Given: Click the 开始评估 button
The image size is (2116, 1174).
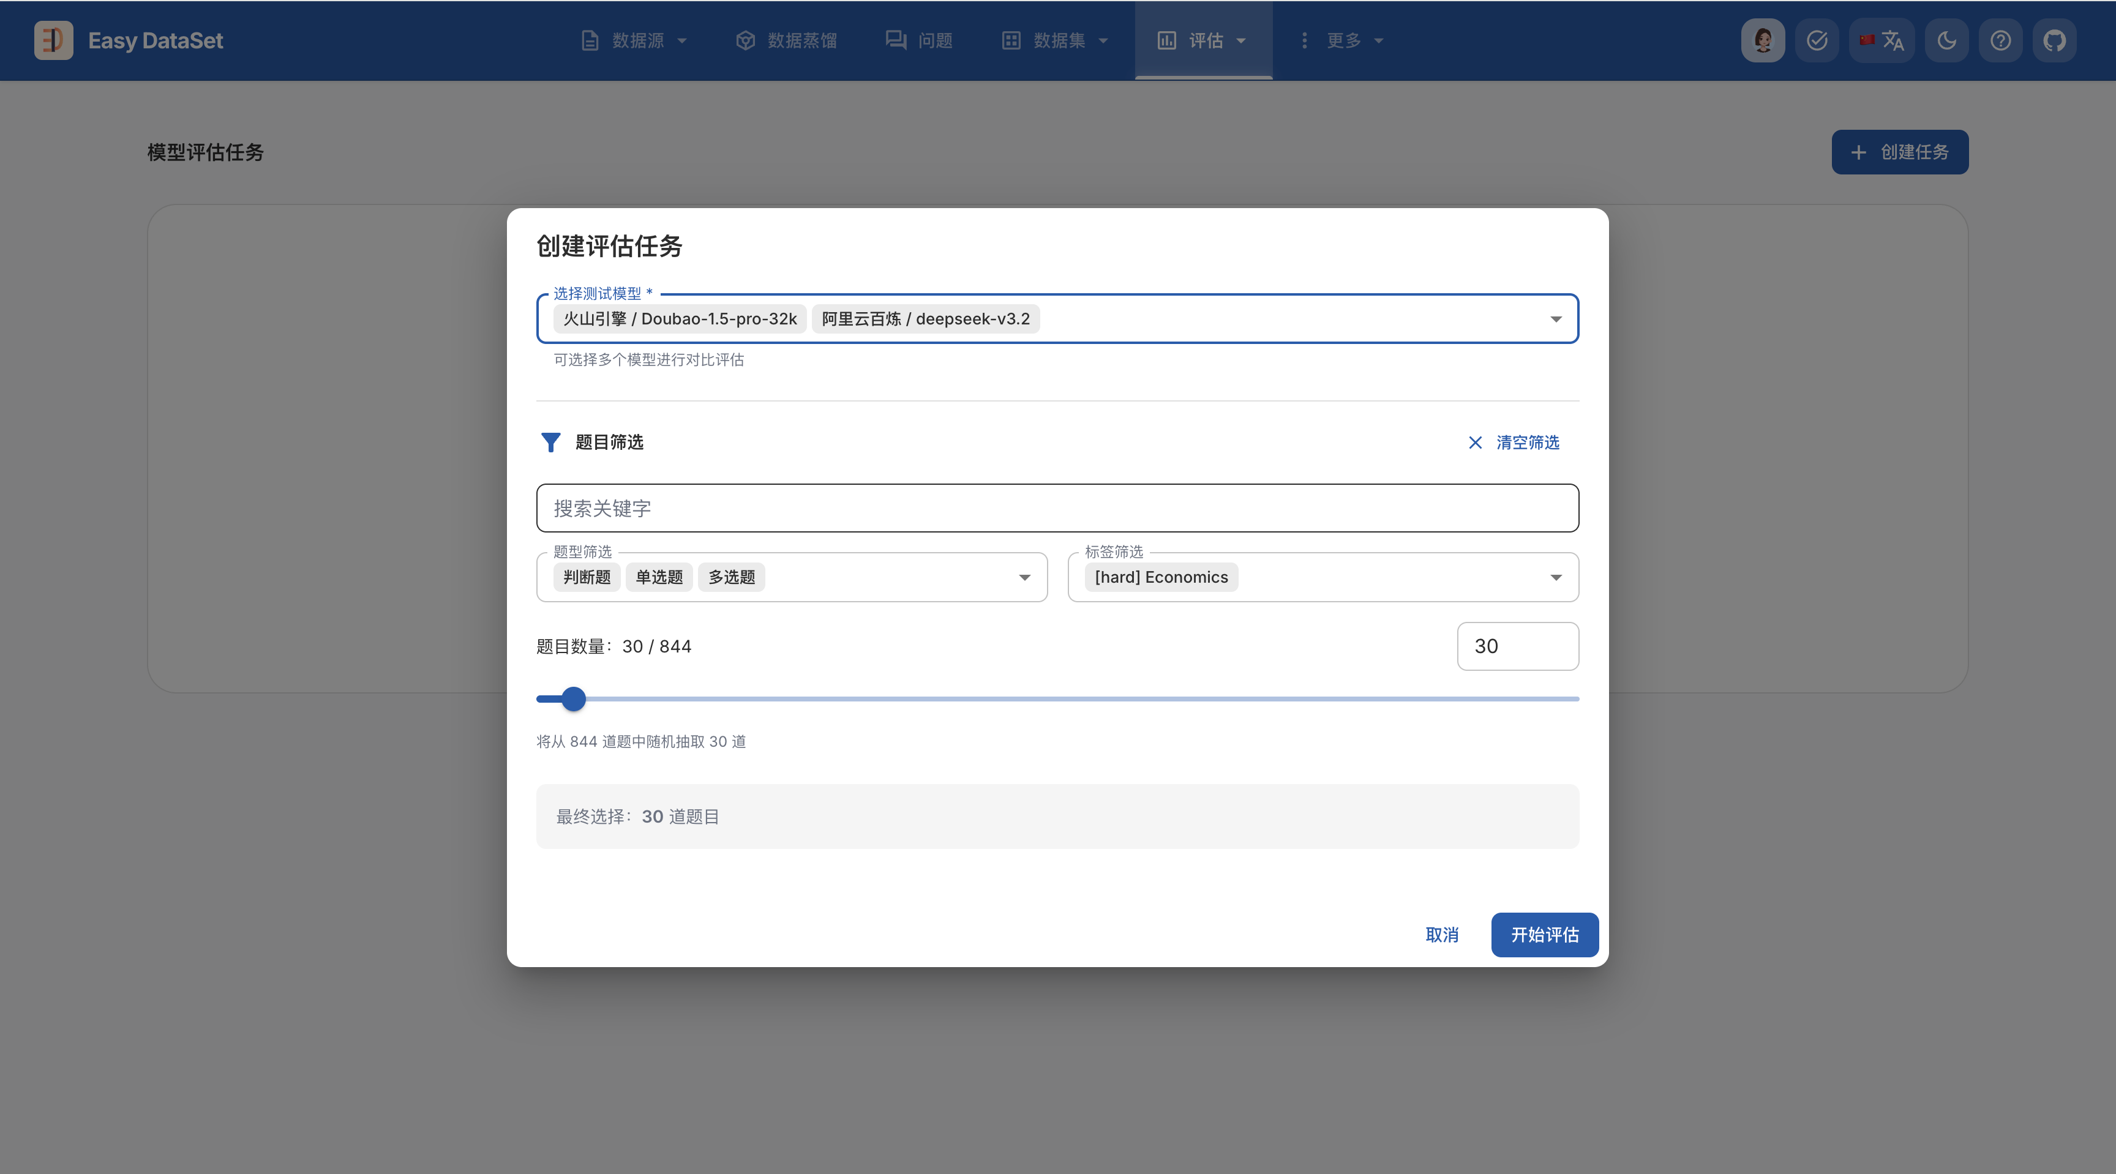Looking at the screenshot, I should click(1544, 934).
